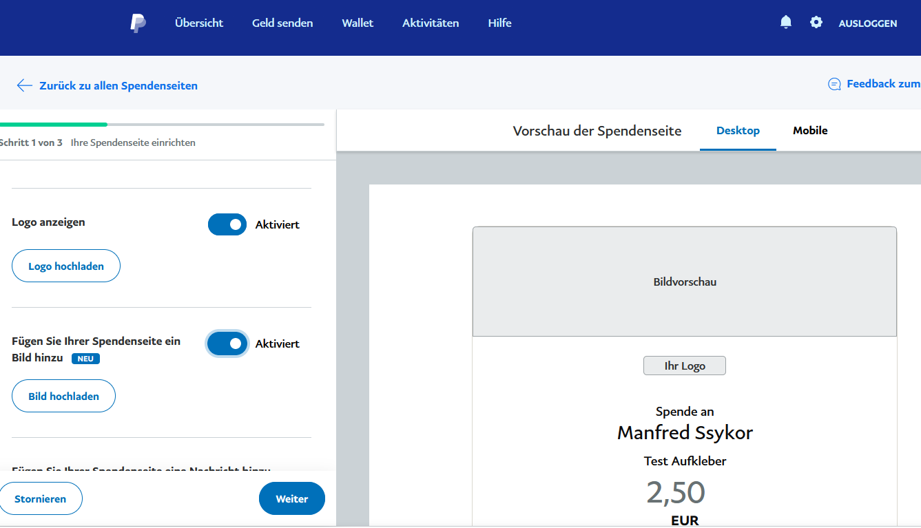Viewport: 921px width, 528px height.
Task: Open the Übersicht menu item
Action: pyautogui.click(x=199, y=23)
